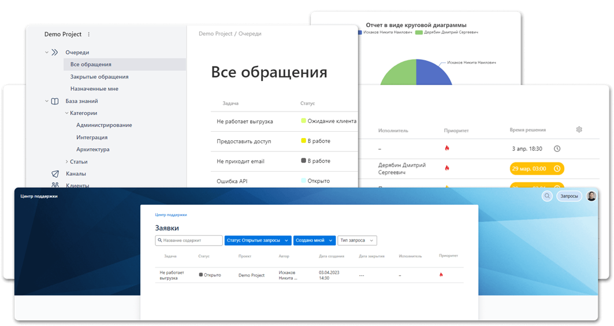This screenshot has width=614, height=326.
Task: Click the Очереди double-chevron queue icon
Action: pos(55,52)
